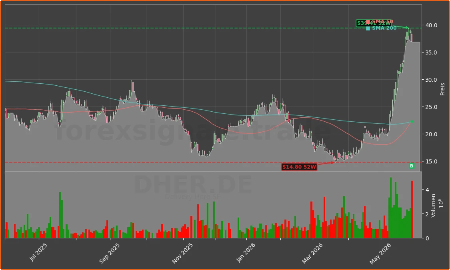Click the volume axis tick 4
The image size is (450, 270).
pyautogui.click(x=427, y=190)
